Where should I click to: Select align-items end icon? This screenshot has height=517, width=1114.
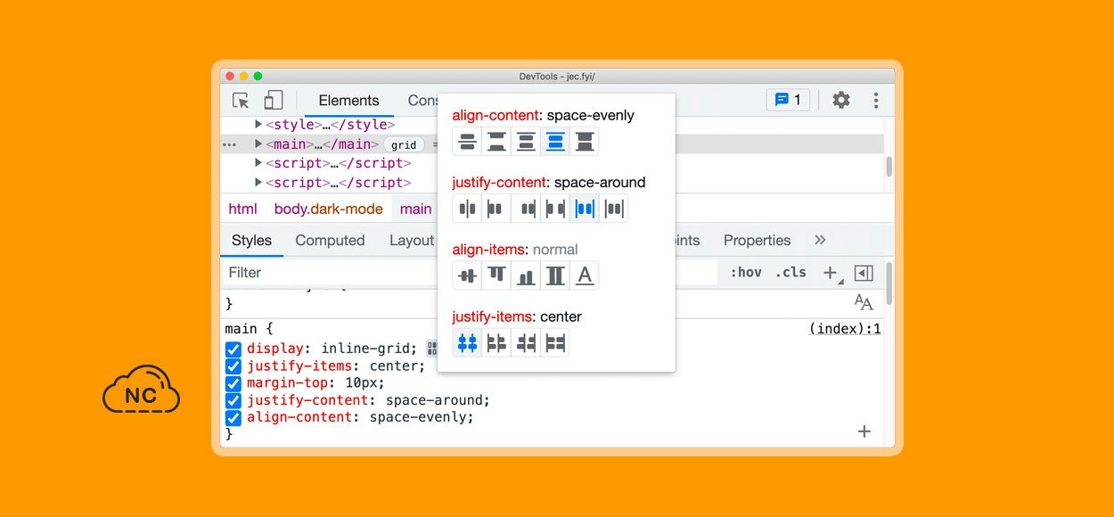526,275
